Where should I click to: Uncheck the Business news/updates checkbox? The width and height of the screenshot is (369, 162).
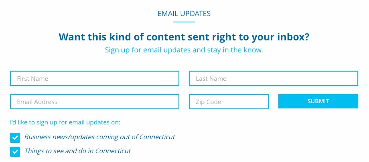pos(15,138)
